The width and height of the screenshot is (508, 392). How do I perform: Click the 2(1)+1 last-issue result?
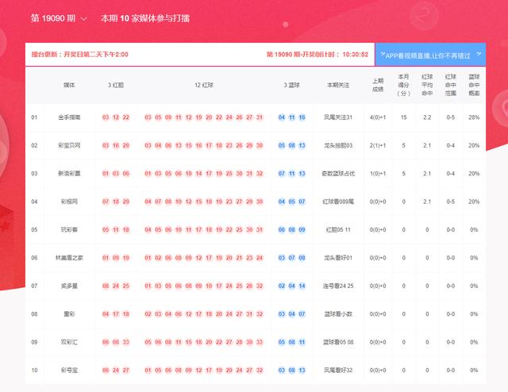point(378,145)
